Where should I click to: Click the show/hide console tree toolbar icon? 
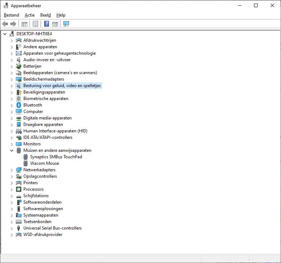(x=24, y=24)
